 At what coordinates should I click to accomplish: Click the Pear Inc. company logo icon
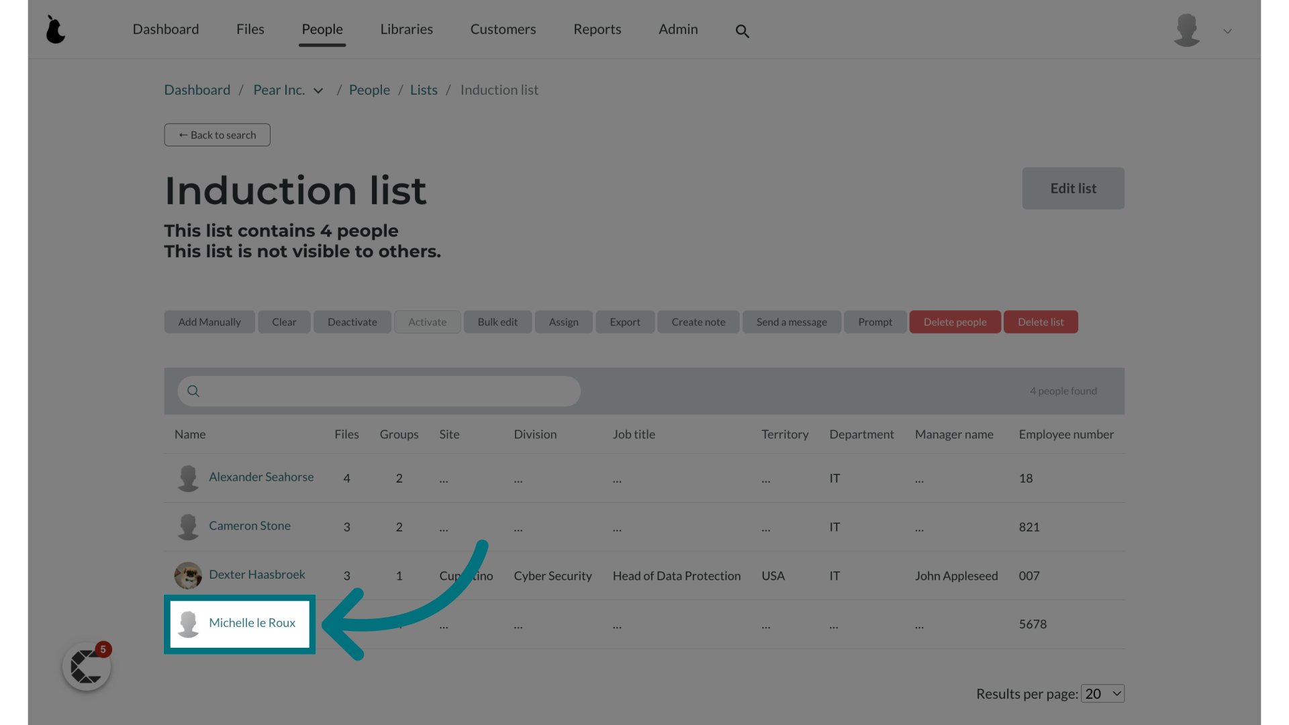pos(55,28)
